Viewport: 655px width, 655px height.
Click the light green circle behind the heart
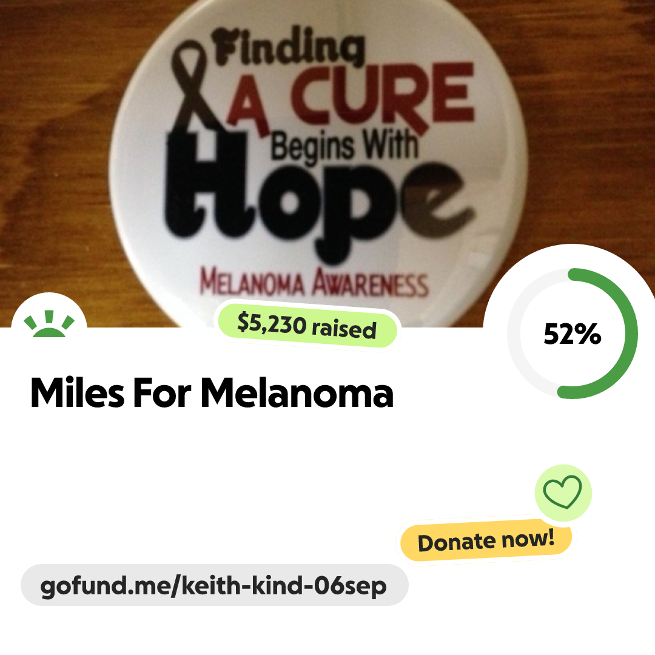(x=563, y=492)
